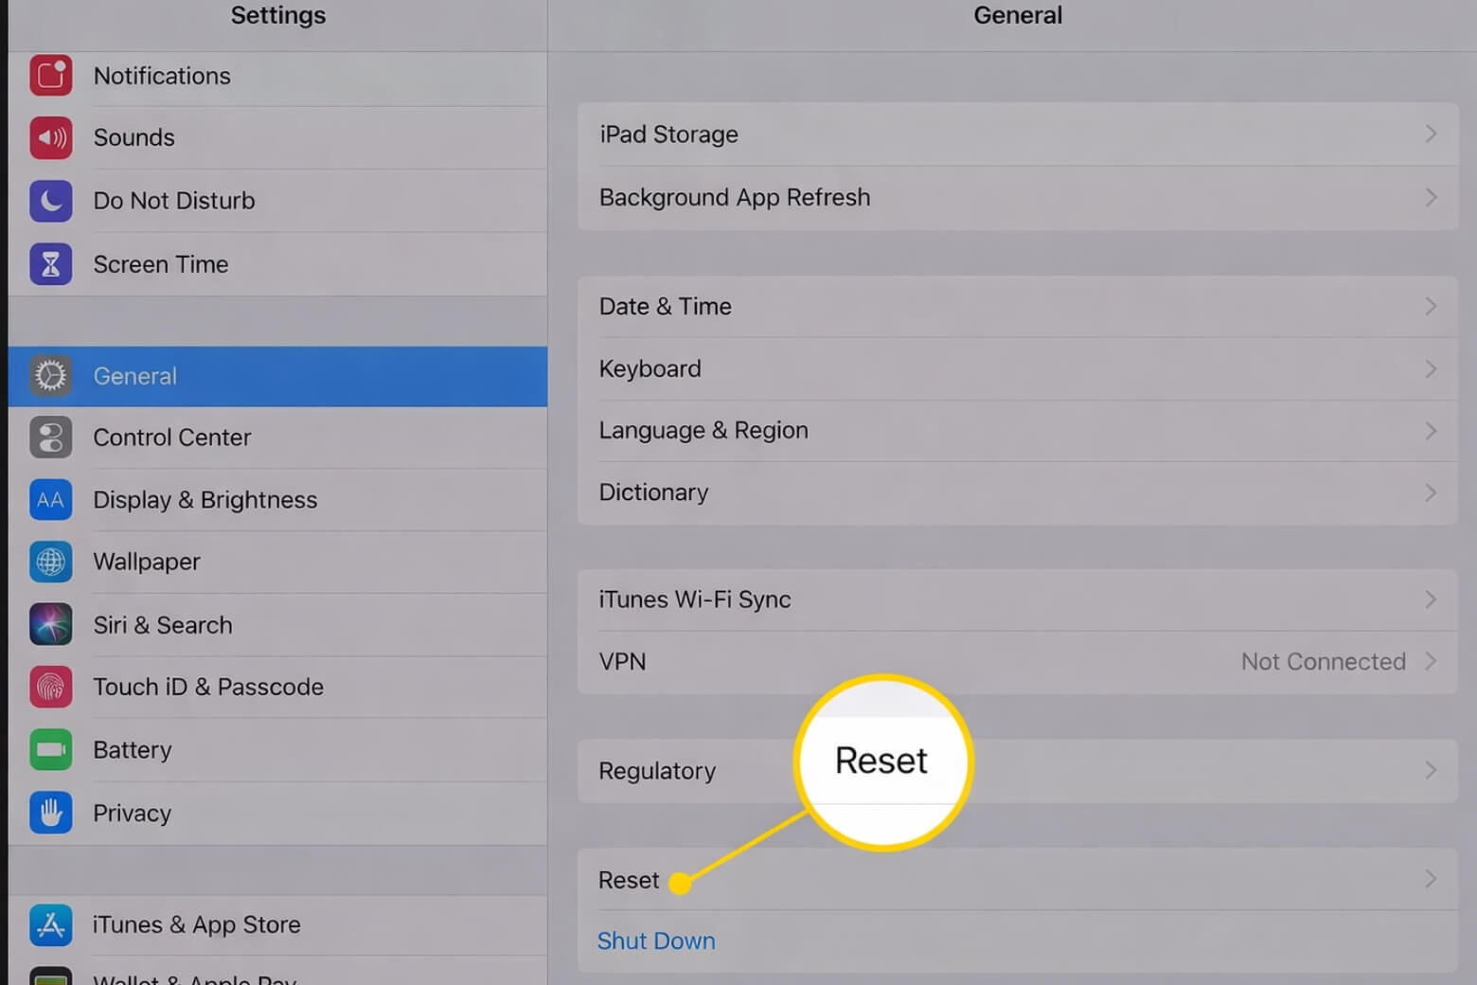The height and width of the screenshot is (985, 1477).
Task: Click the Background App Refresh row
Action: tap(735, 197)
